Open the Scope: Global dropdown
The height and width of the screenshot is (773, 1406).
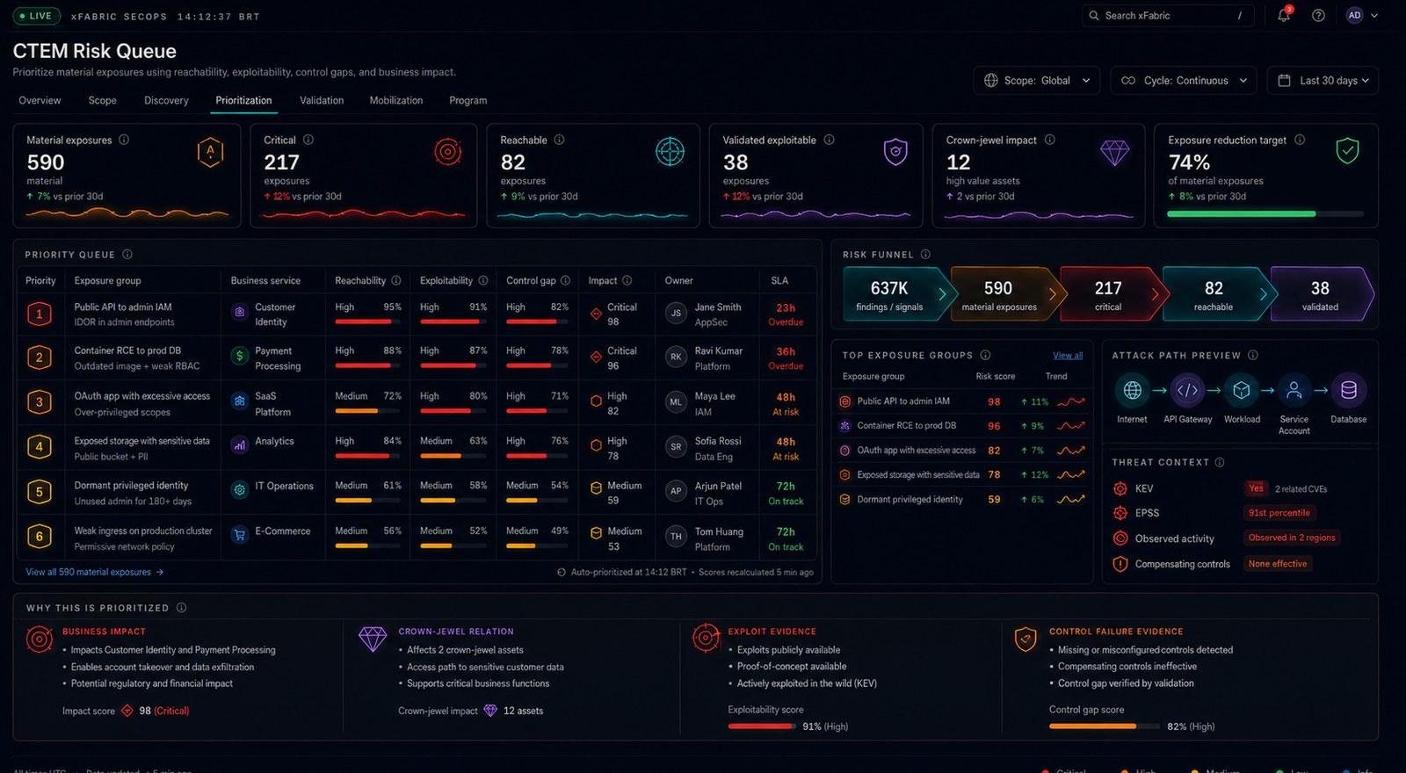point(1037,80)
